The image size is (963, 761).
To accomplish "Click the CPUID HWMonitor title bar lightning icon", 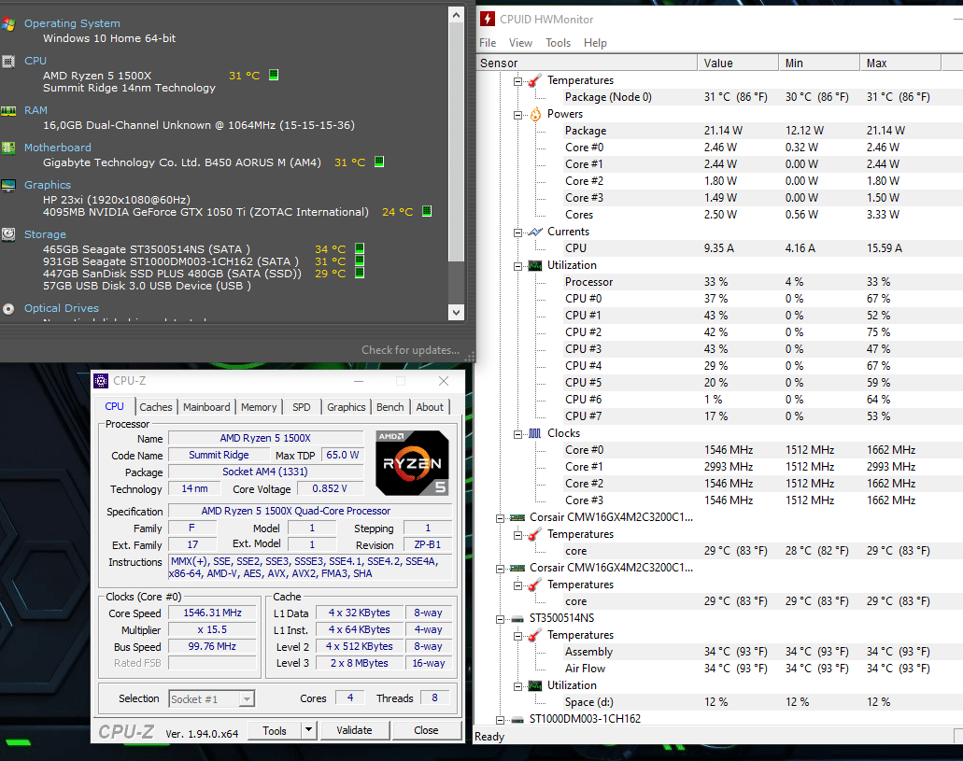I will [488, 19].
